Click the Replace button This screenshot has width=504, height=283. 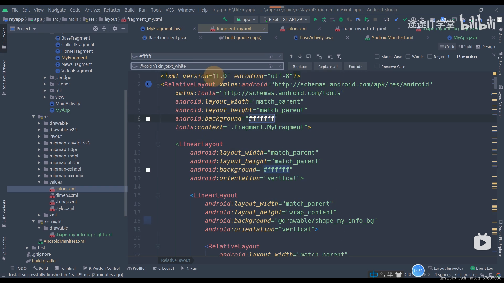click(x=300, y=67)
